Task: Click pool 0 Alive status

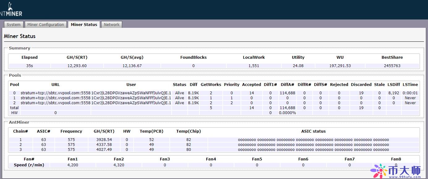Action: [x=179, y=93]
